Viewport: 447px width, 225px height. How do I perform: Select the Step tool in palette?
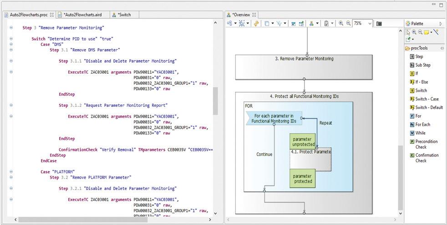[x=419, y=57]
